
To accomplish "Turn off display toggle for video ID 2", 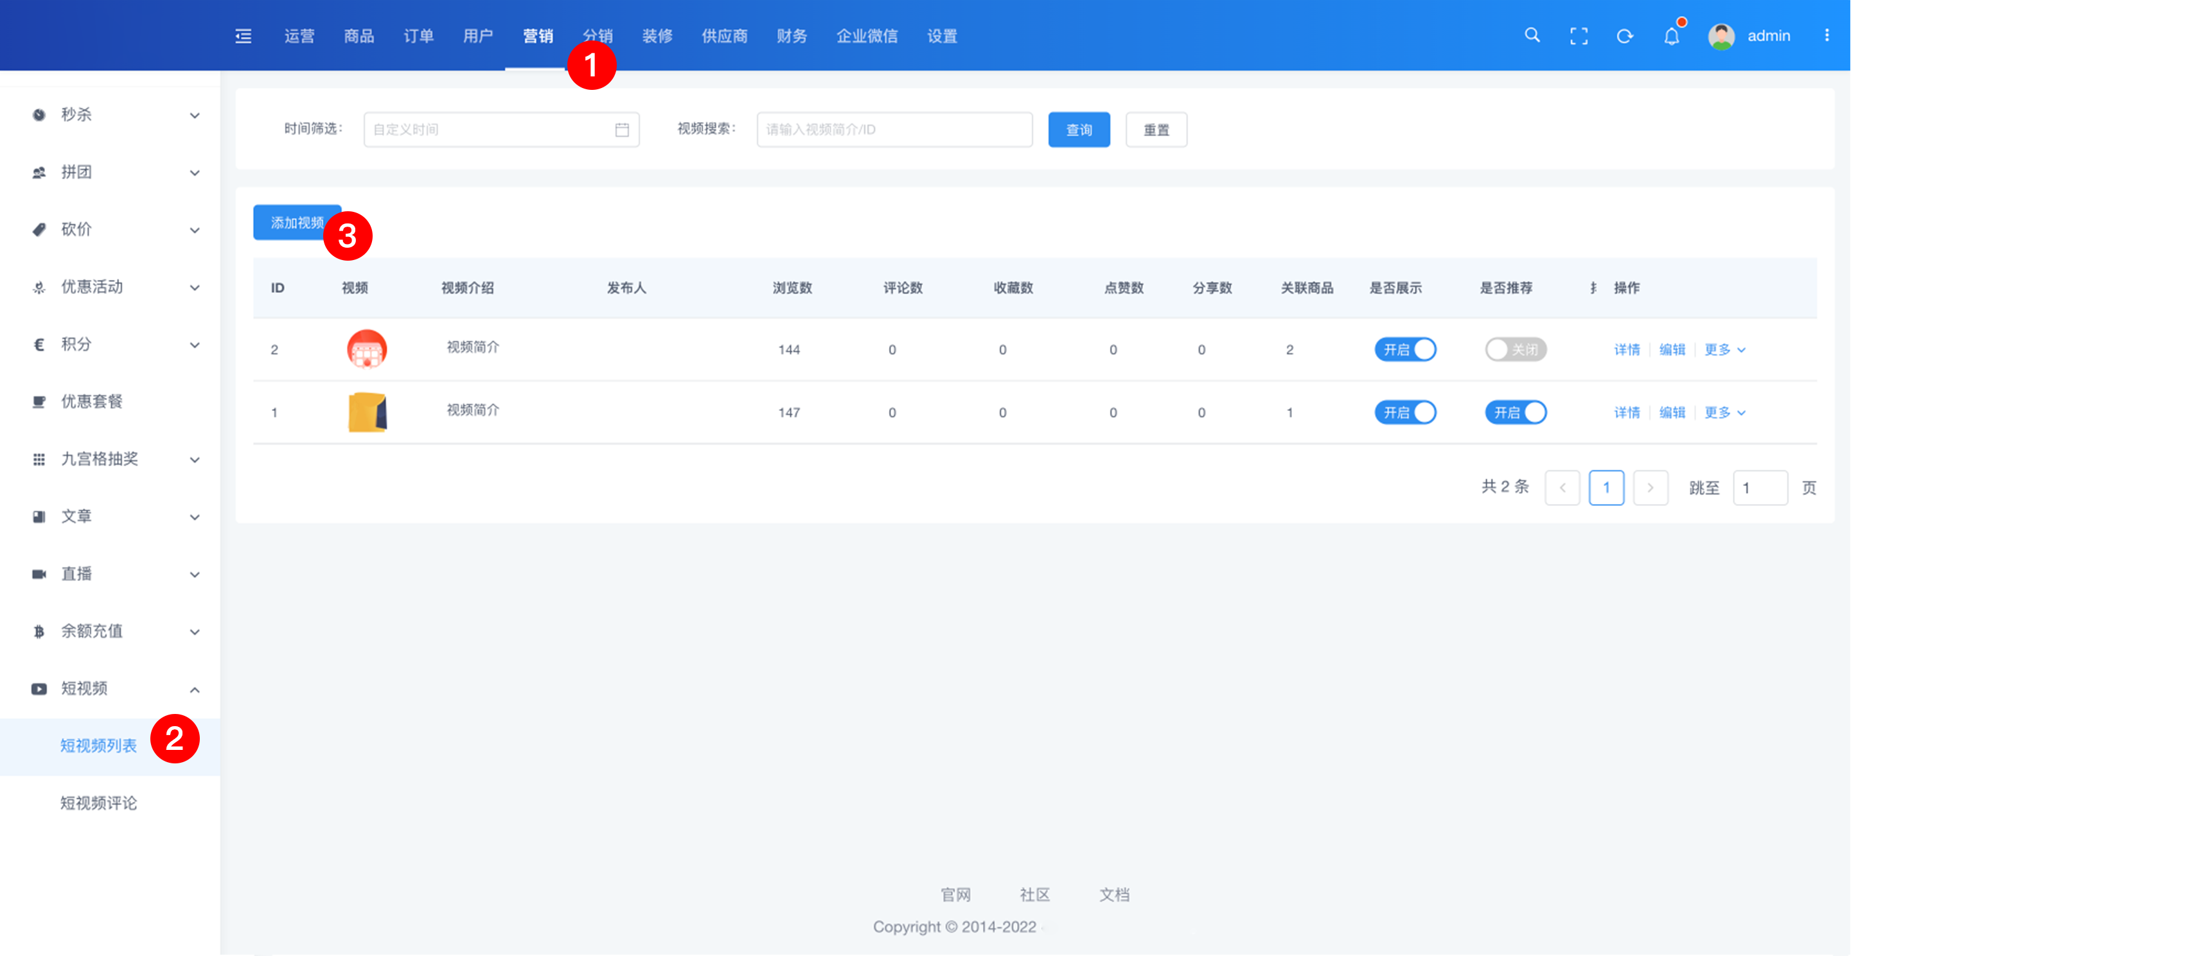I will point(1405,349).
